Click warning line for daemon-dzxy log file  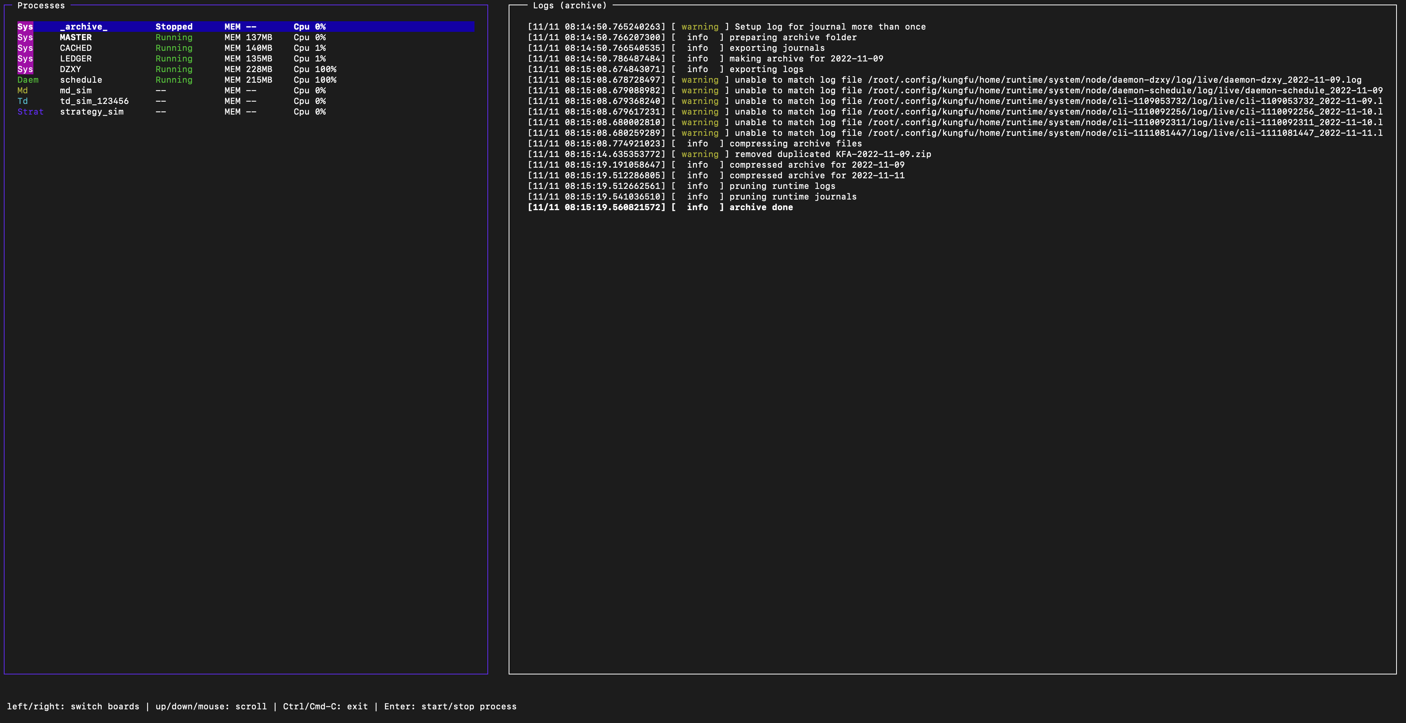tap(944, 80)
